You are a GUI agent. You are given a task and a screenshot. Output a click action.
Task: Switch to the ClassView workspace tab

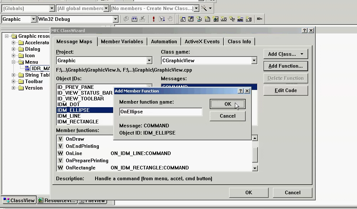point(19,200)
